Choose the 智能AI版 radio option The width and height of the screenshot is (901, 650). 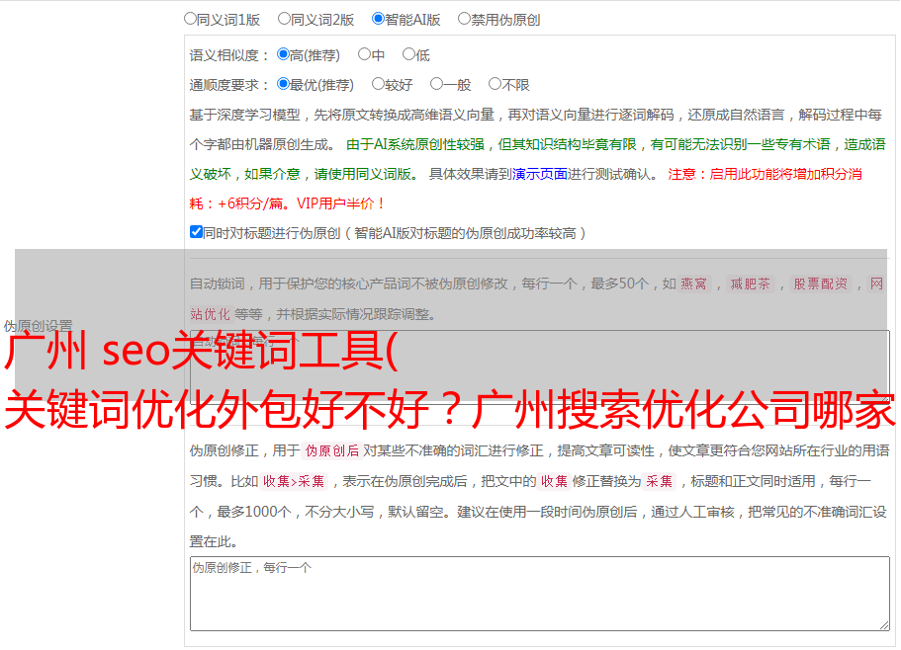click(x=378, y=19)
